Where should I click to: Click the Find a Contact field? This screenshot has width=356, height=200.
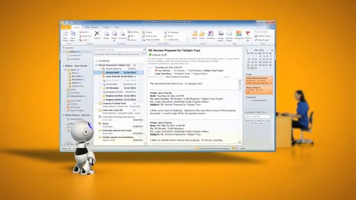[x=263, y=32]
